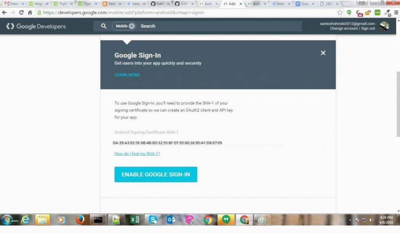This screenshot has width=400, height=234.
Task: Switch to the first GitHub tab
Action: pyautogui.click(x=160, y=4)
